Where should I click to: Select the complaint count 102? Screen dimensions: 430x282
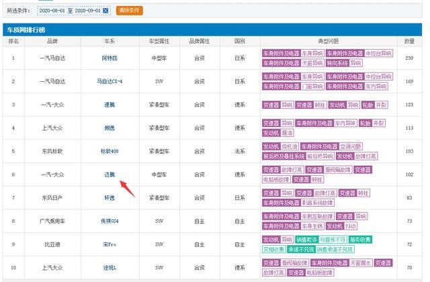409,175
